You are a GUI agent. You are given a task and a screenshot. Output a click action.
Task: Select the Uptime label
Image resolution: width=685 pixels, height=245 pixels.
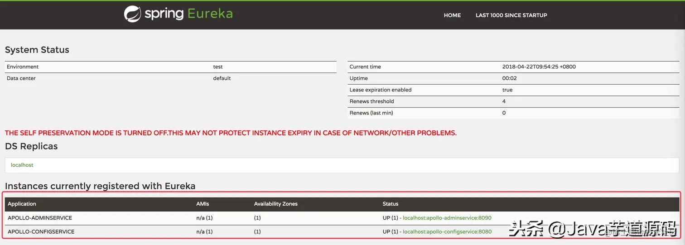[x=358, y=78]
